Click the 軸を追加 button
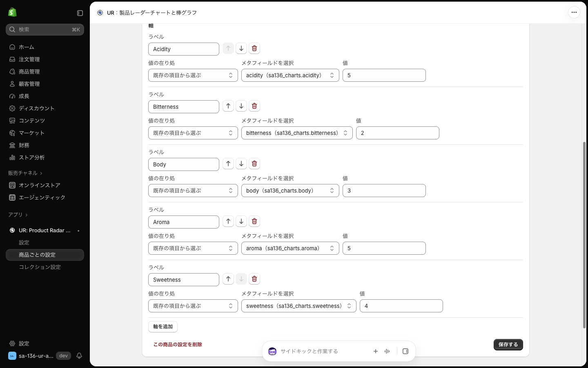 click(x=163, y=327)
